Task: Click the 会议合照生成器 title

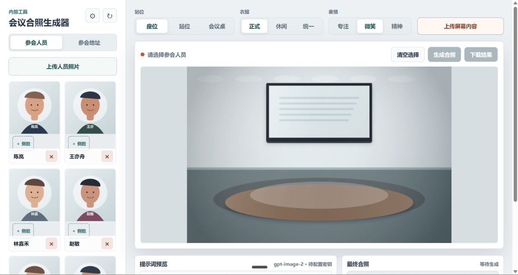Action: click(39, 23)
